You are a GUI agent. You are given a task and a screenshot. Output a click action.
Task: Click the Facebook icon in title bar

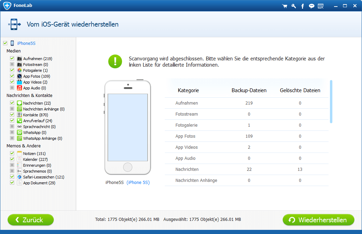[x=303, y=6]
